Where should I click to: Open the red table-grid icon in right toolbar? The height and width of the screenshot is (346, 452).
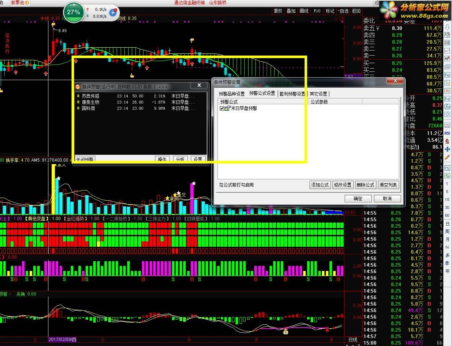pyautogui.click(x=447, y=43)
